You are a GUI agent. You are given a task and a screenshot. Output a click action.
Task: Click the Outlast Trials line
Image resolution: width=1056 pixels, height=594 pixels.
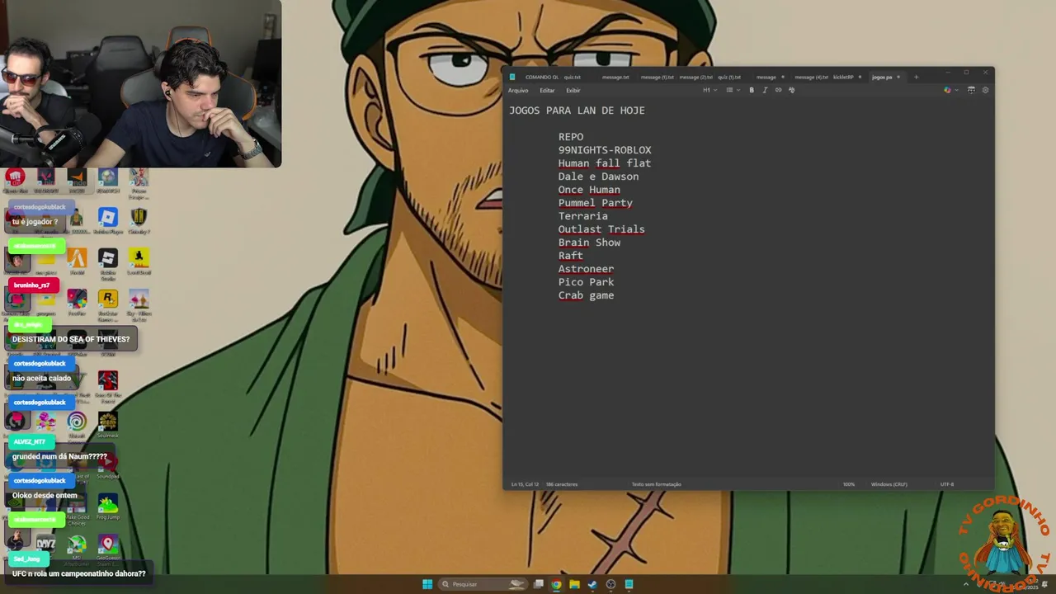[x=601, y=229]
